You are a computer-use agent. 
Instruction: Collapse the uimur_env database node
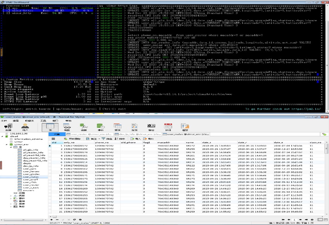7,144
